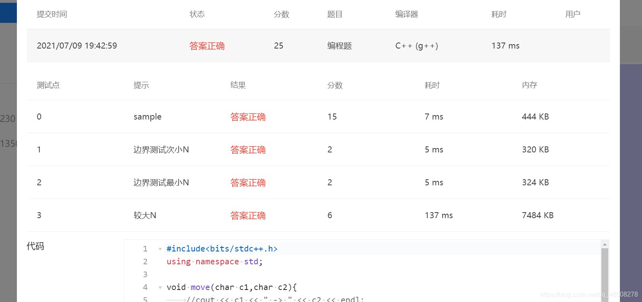Click the 320 KB memory value

535,150
